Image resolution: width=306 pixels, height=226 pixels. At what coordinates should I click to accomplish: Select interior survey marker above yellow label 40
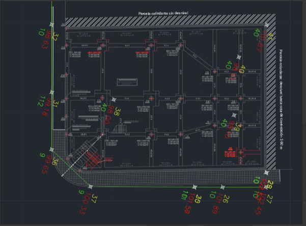(x=239, y=57)
